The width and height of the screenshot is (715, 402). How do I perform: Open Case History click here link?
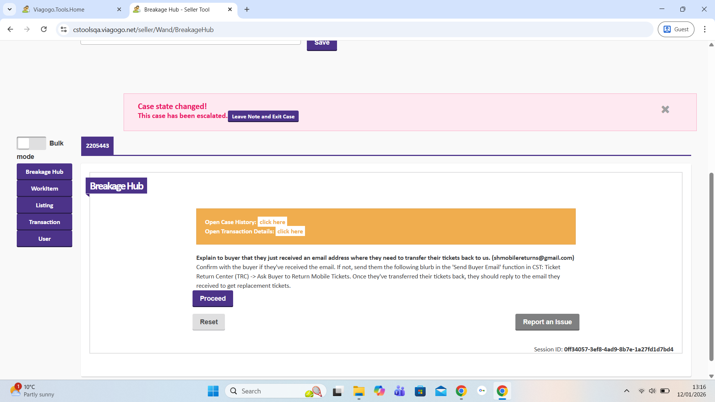[272, 222]
